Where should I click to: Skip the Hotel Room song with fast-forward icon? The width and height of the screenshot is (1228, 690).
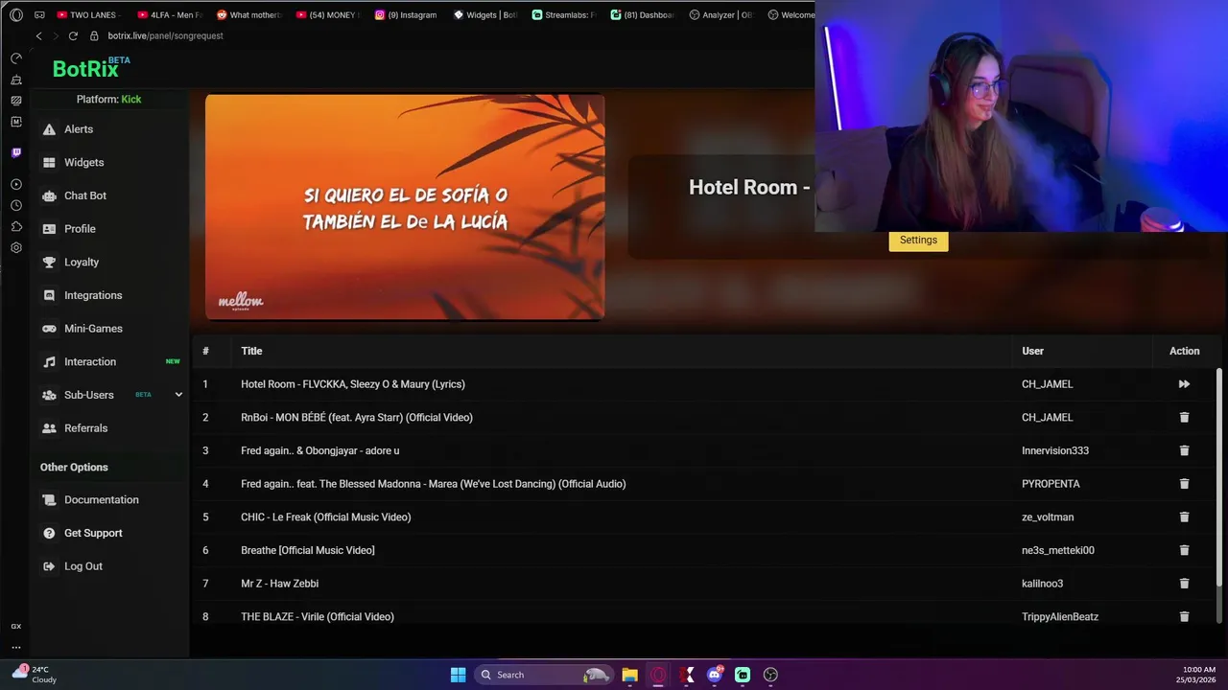tap(1184, 384)
